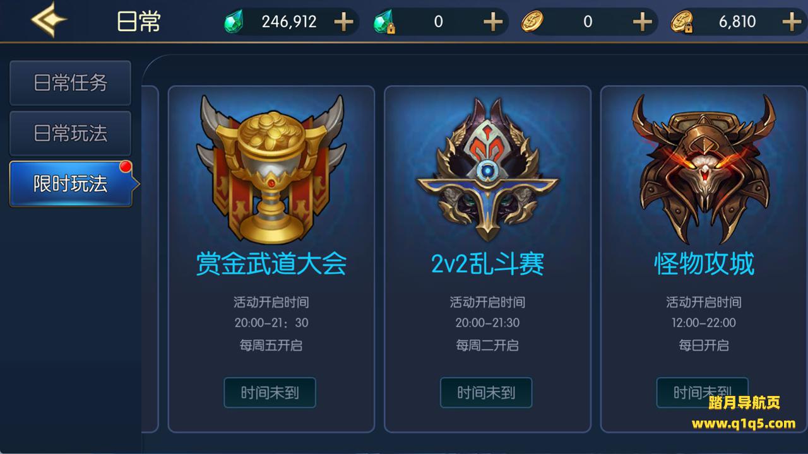Screen dimensions: 808x454
Task: Tap the 2v2乱斗赛 crest emblem
Action: 487,170
